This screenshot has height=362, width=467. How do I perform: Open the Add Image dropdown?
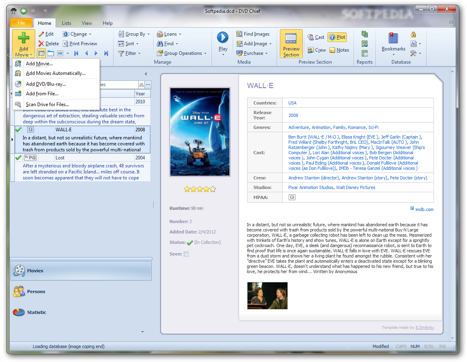[254, 44]
